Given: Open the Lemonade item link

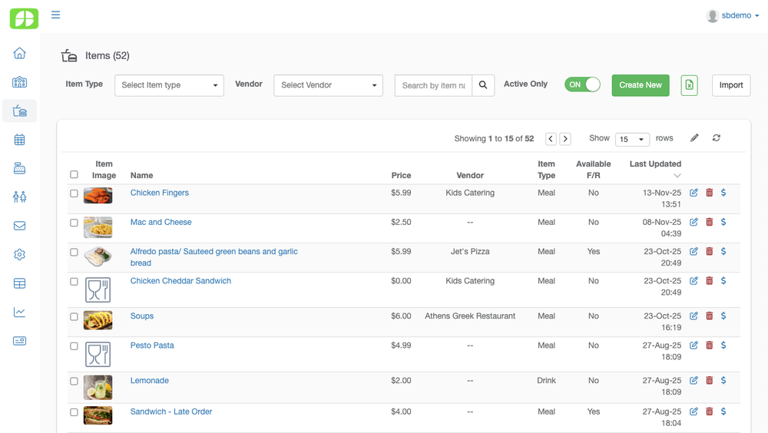Looking at the screenshot, I should 150,381.
